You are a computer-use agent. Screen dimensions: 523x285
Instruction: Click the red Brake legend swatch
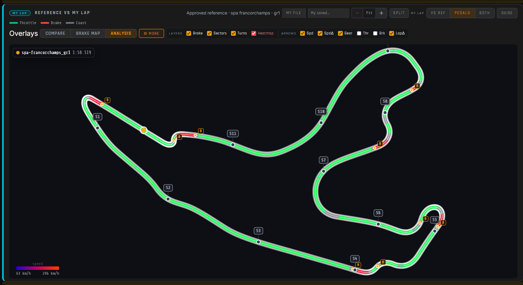pos(45,23)
